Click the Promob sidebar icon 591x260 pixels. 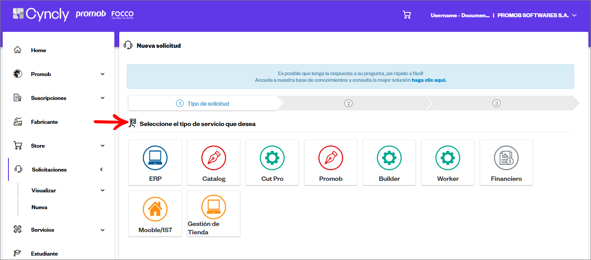coord(18,74)
